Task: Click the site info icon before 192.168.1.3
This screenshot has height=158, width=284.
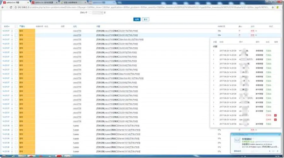Action: (16, 7)
